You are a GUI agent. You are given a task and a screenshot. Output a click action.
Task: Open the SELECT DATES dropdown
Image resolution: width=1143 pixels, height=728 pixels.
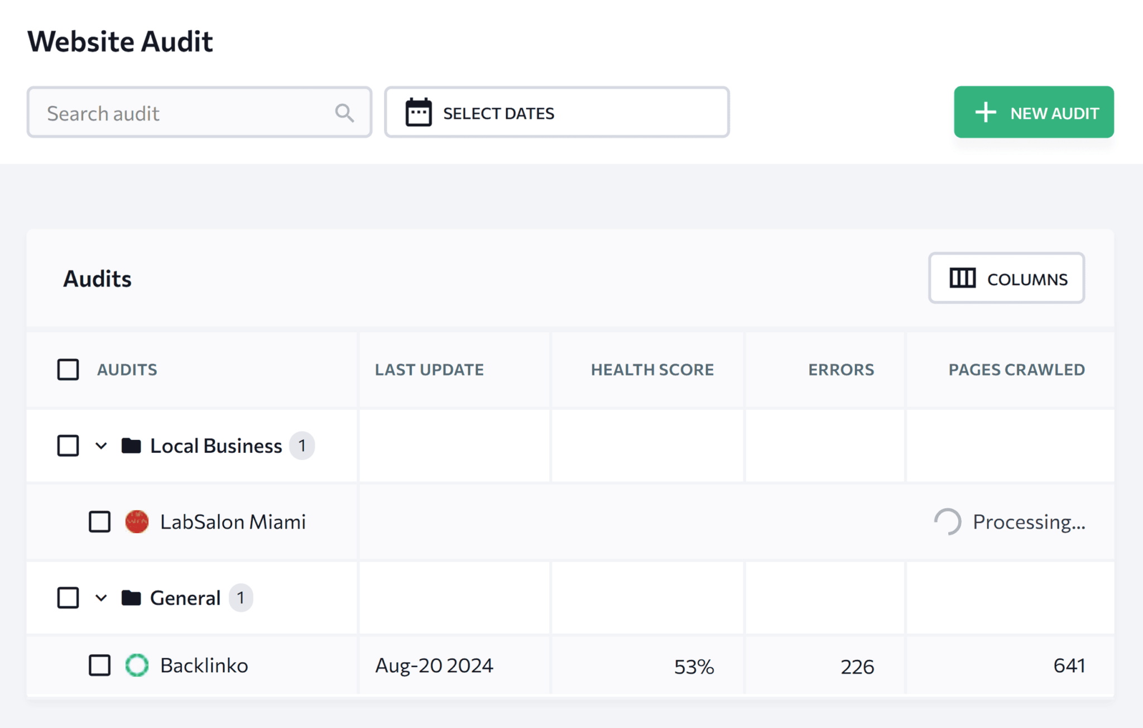point(556,112)
